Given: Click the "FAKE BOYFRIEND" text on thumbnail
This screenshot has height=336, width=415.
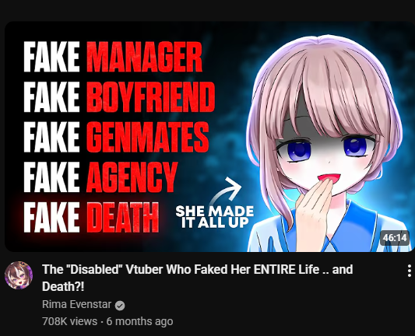Looking at the screenshot, I should (119, 97).
